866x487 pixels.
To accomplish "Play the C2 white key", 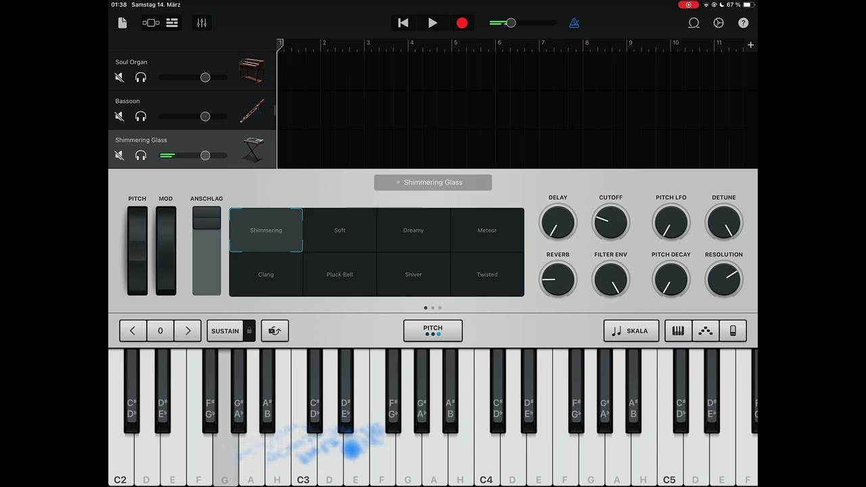I will point(120,460).
